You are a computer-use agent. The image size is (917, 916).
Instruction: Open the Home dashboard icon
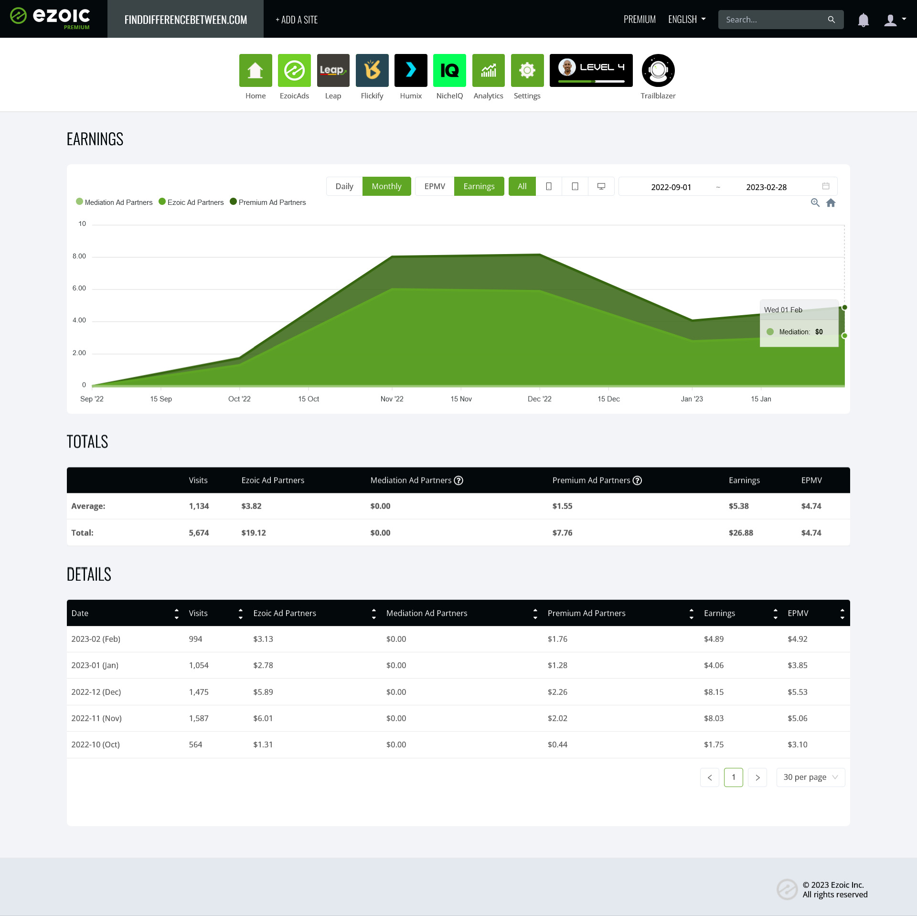click(256, 70)
